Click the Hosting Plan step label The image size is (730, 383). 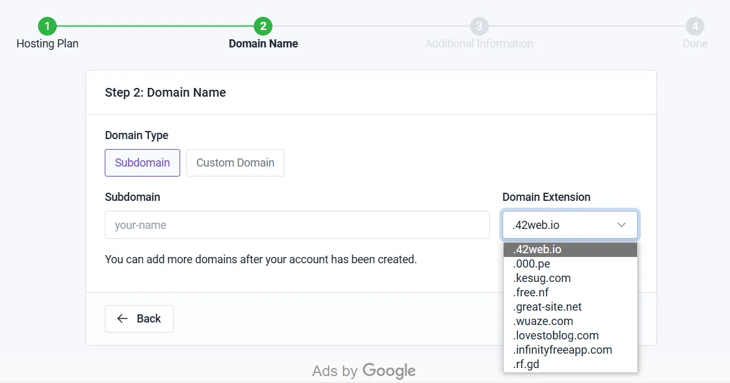47,44
